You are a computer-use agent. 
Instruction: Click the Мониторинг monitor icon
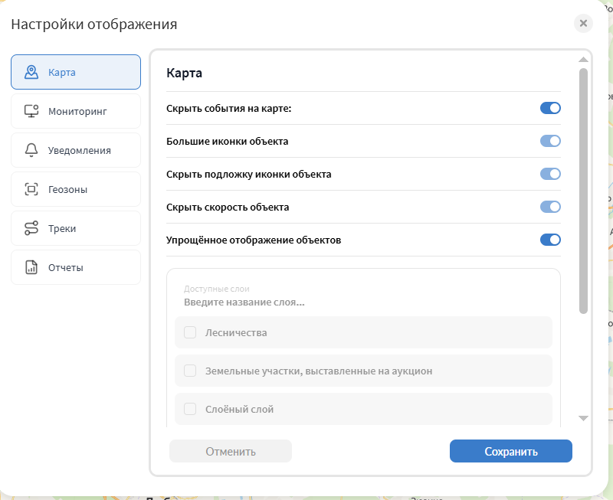[x=31, y=111]
